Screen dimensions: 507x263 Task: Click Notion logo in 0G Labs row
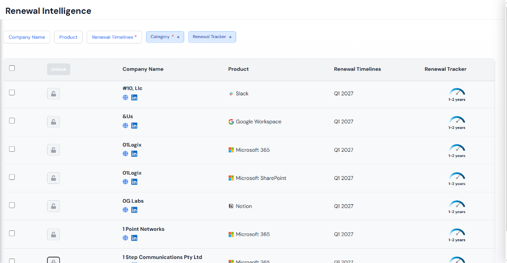coord(231,206)
